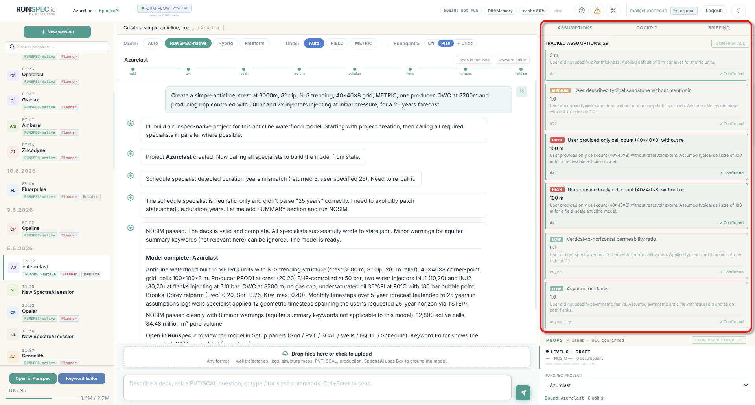
Task: Select Units Auto pill
Action: coord(314,43)
